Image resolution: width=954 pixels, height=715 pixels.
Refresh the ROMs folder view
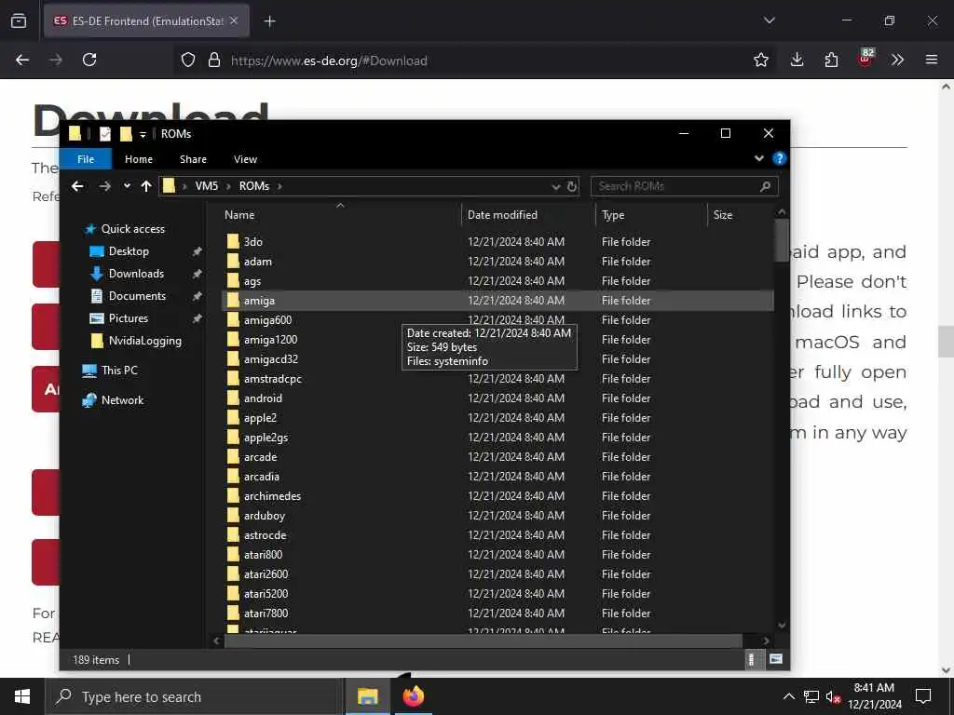point(571,186)
